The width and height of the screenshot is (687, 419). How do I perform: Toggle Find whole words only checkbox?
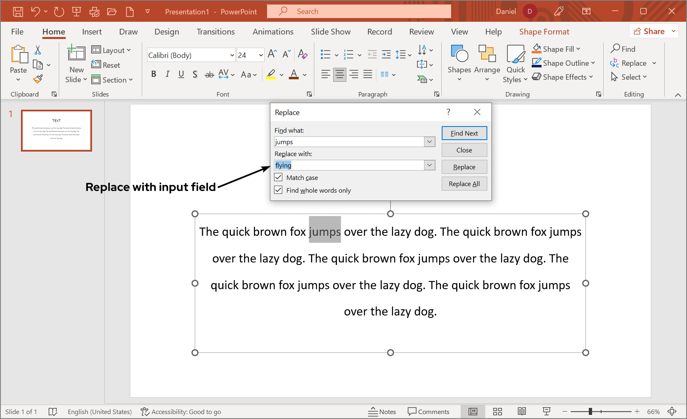[279, 190]
